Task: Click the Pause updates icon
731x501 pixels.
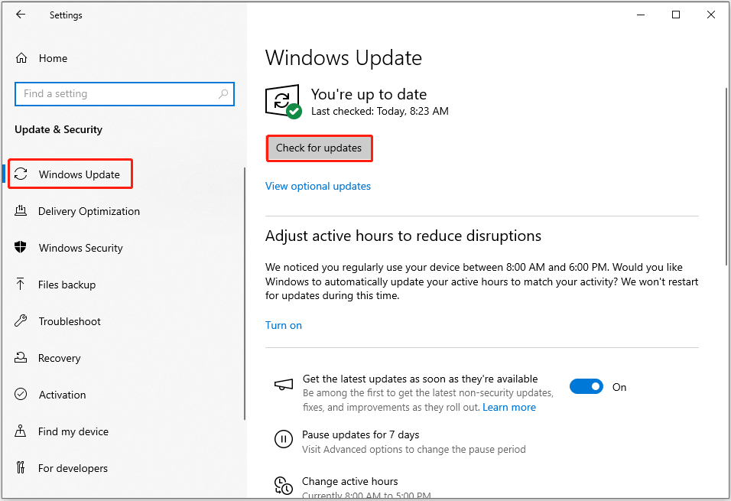Action: click(283, 439)
